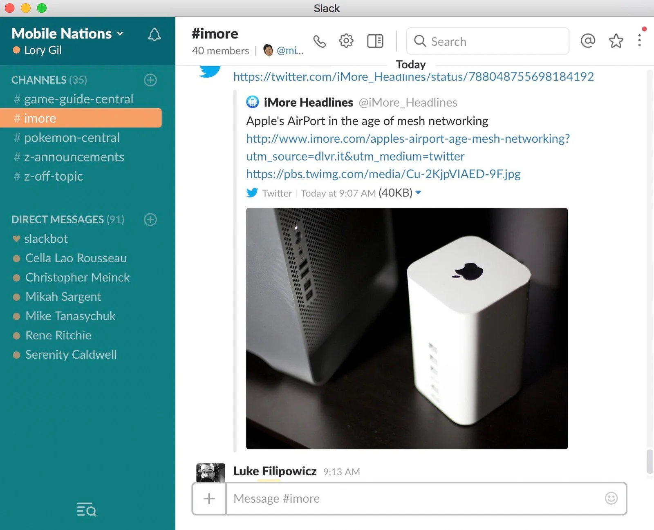Open the imore.com airport mesh networking link

pyautogui.click(x=408, y=148)
